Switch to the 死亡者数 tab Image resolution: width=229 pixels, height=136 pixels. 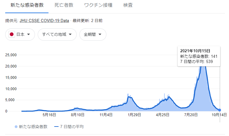pos(64,5)
